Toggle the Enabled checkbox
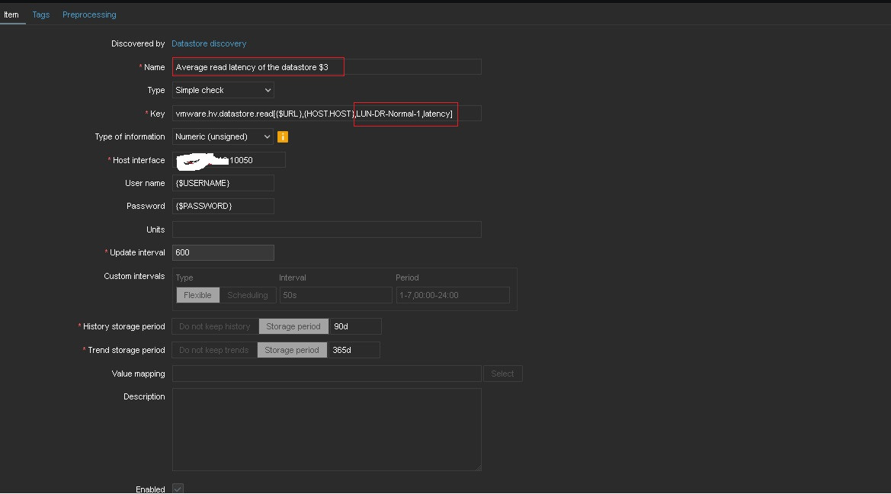Image resolution: width=891 pixels, height=494 pixels. [178, 489]
